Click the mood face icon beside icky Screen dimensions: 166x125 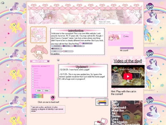124,36
